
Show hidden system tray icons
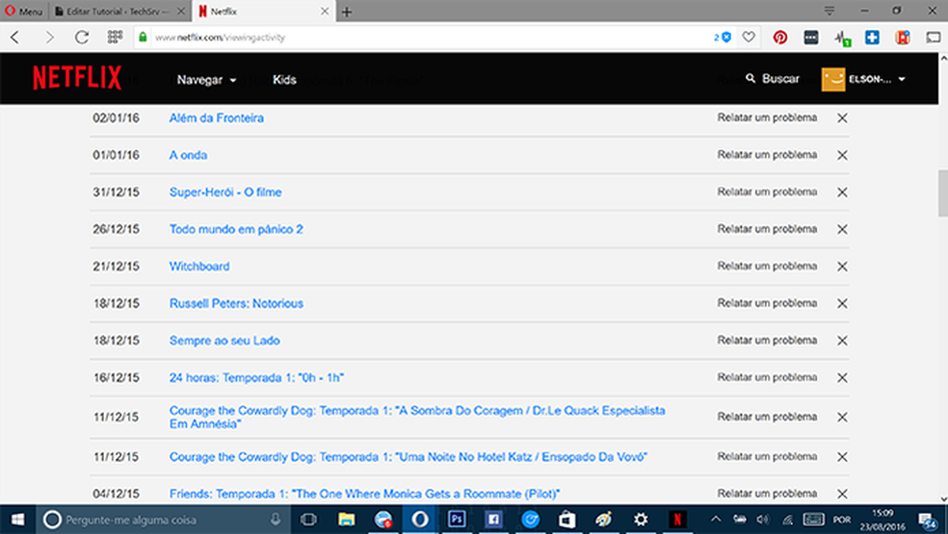[716, 520]
